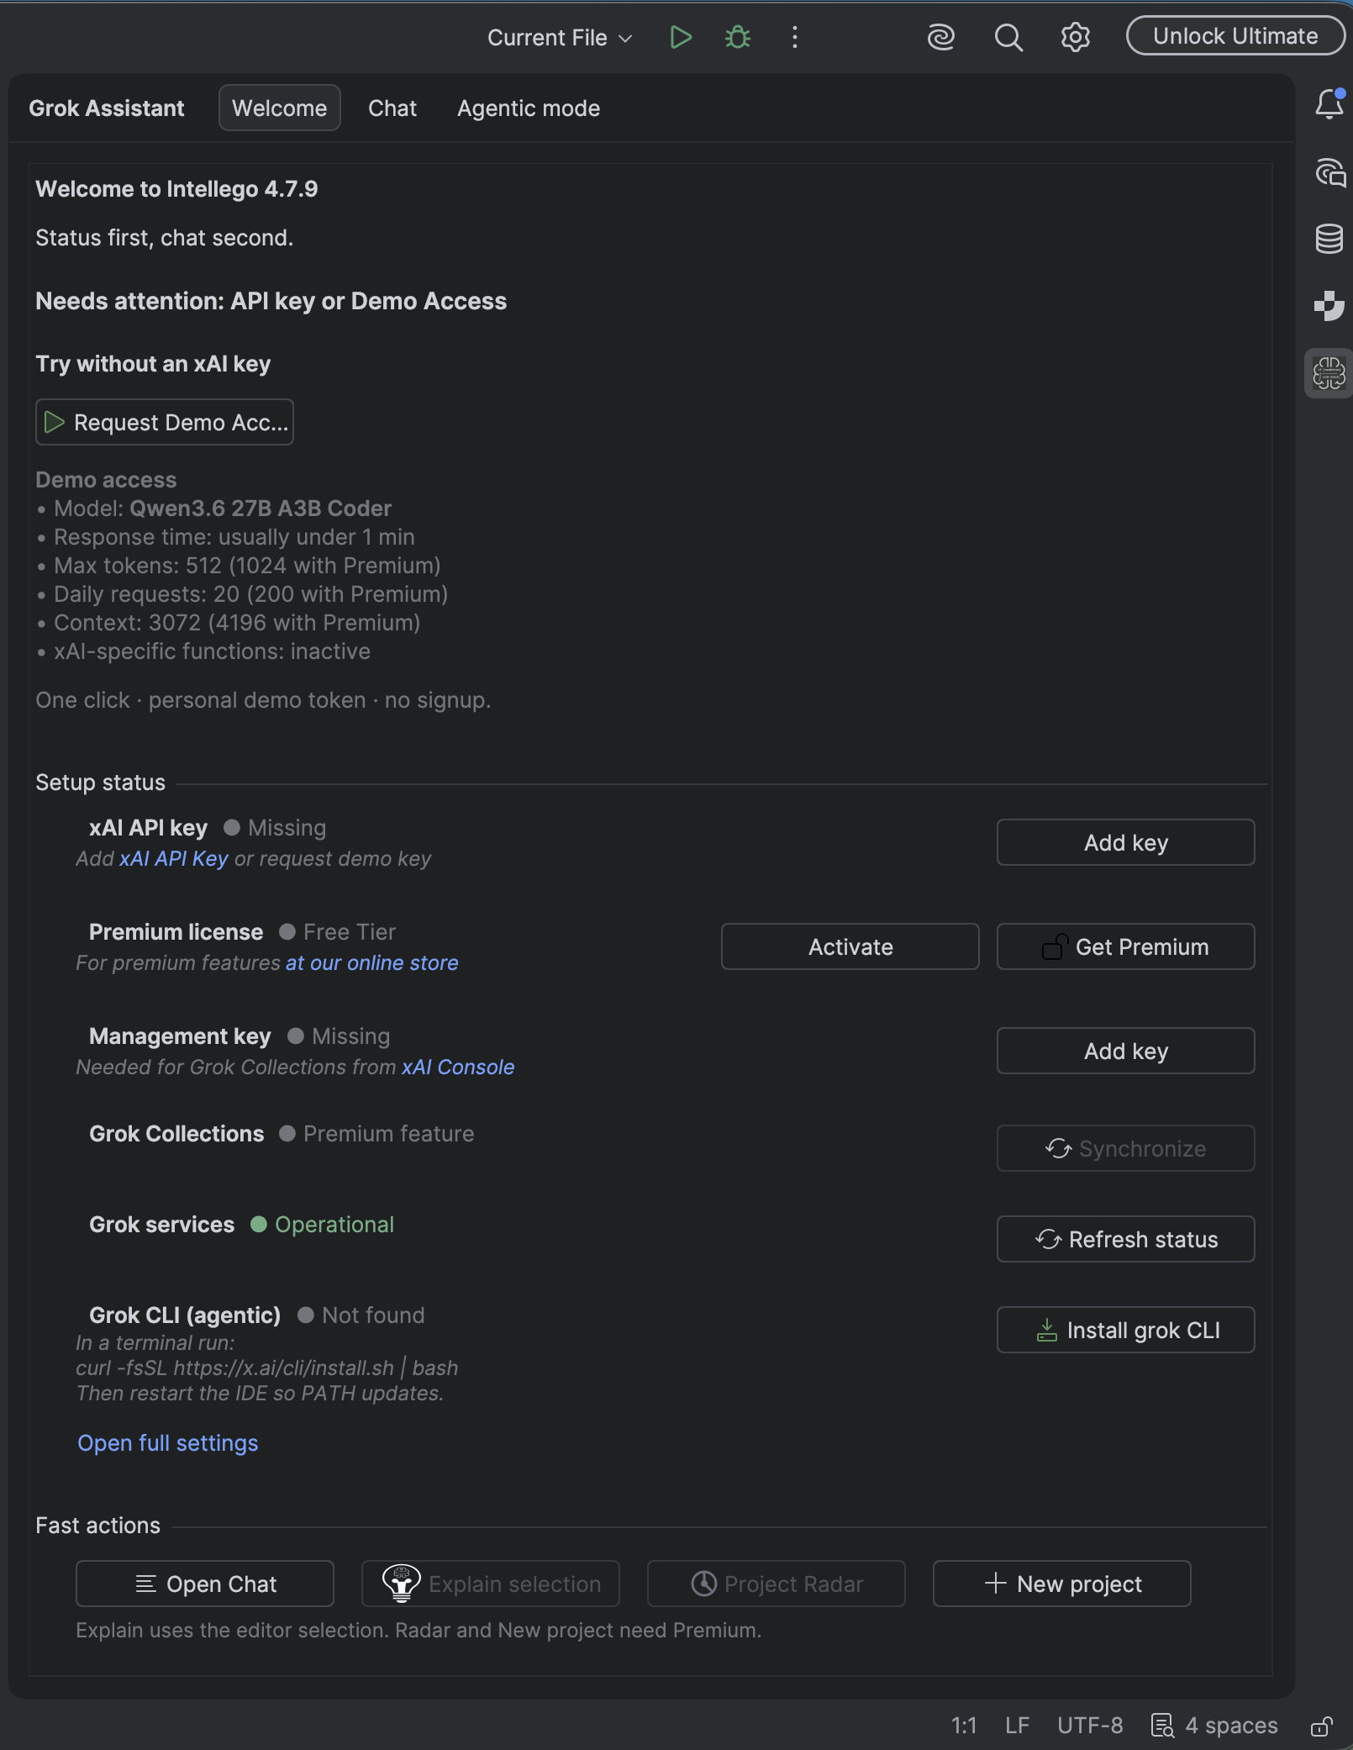Open the checkered plugin tool window icon
1353x1750 pixels.
pos(1329,305)
